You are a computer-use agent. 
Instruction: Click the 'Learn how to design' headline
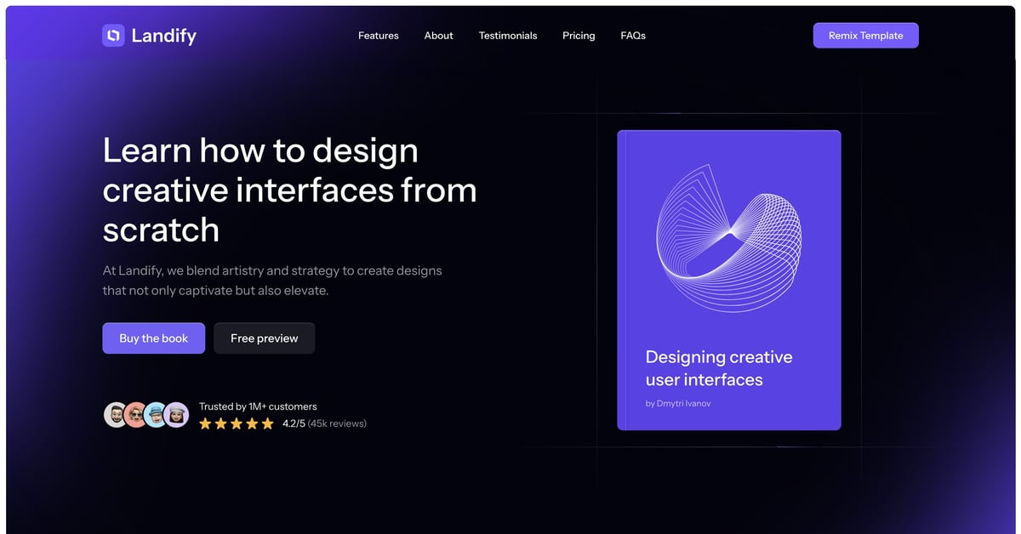pos(289,190)
